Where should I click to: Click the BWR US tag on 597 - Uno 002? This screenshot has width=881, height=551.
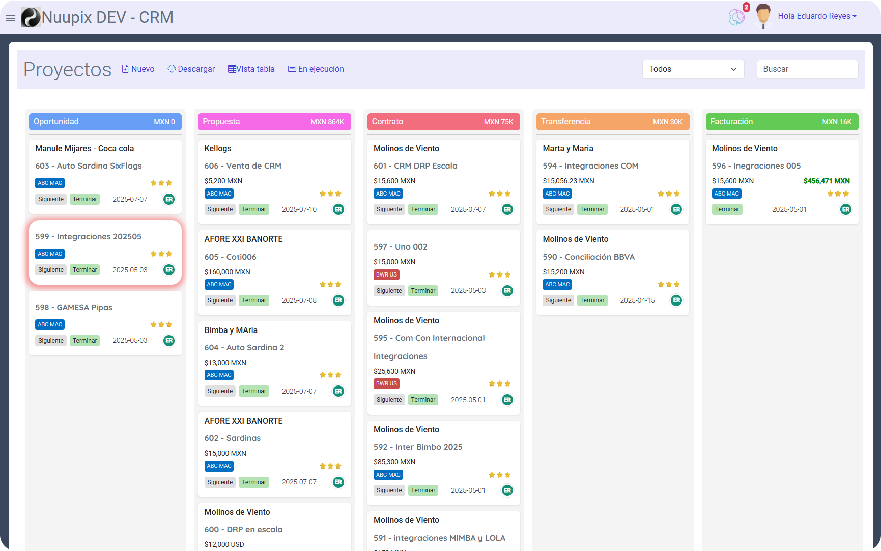(386, 274)
